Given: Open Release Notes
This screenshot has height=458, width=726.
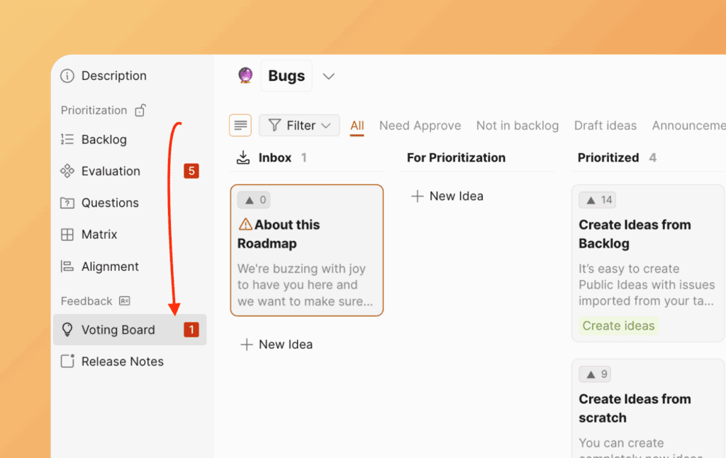Looking at the screenshot, I should coord(122,362).
